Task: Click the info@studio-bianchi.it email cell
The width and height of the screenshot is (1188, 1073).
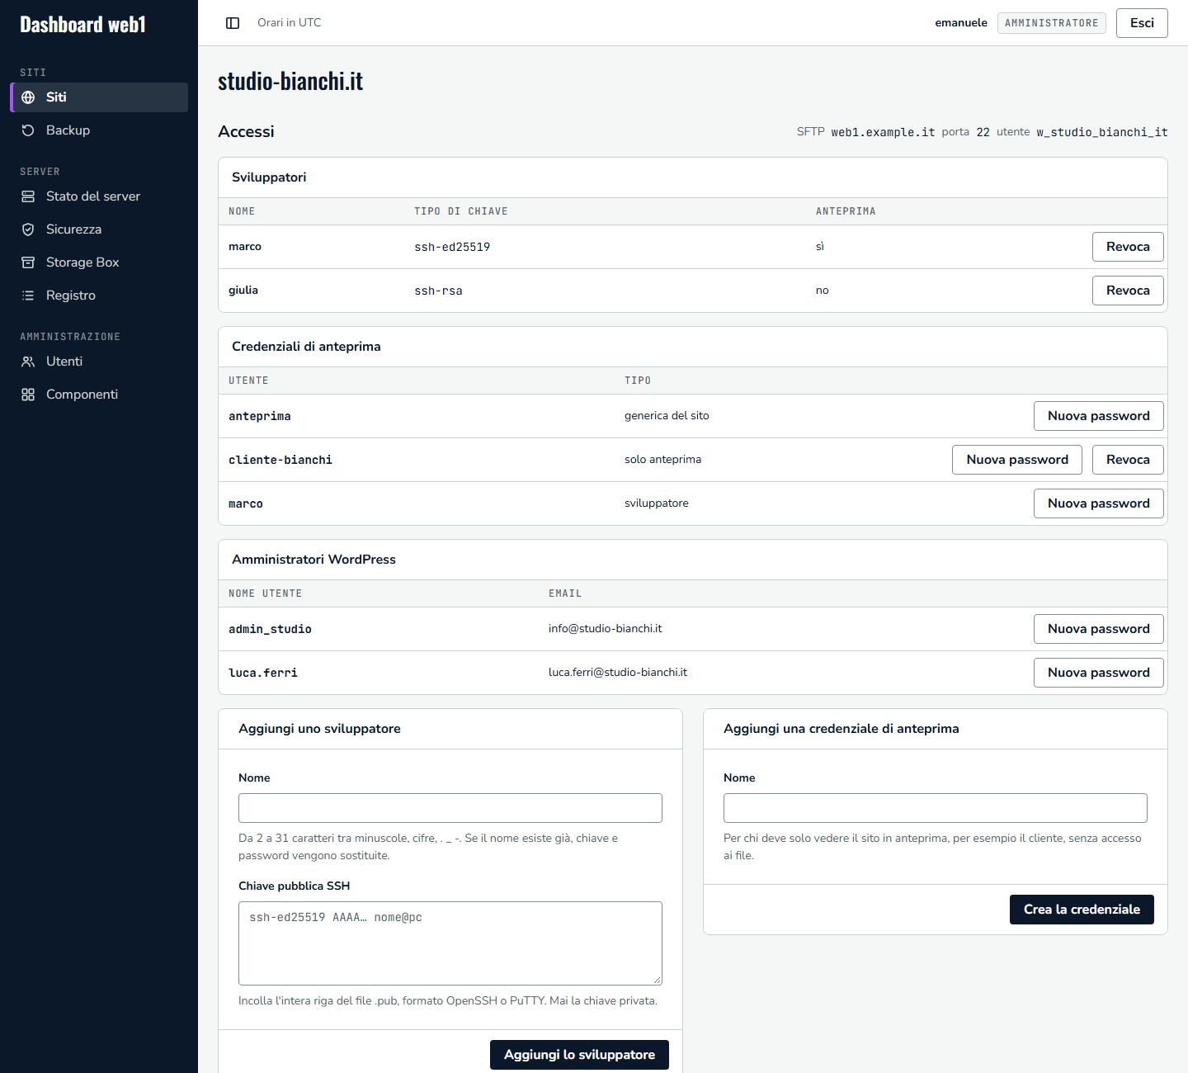Action: [606, 629]
